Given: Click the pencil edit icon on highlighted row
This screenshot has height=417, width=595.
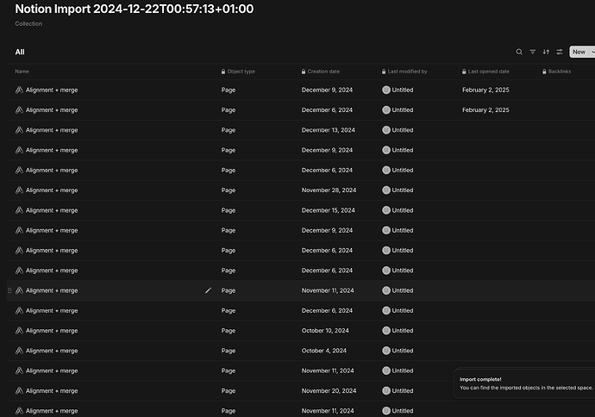Looking at the screenshot, I should pyautogui.click(x=208, y=290).
